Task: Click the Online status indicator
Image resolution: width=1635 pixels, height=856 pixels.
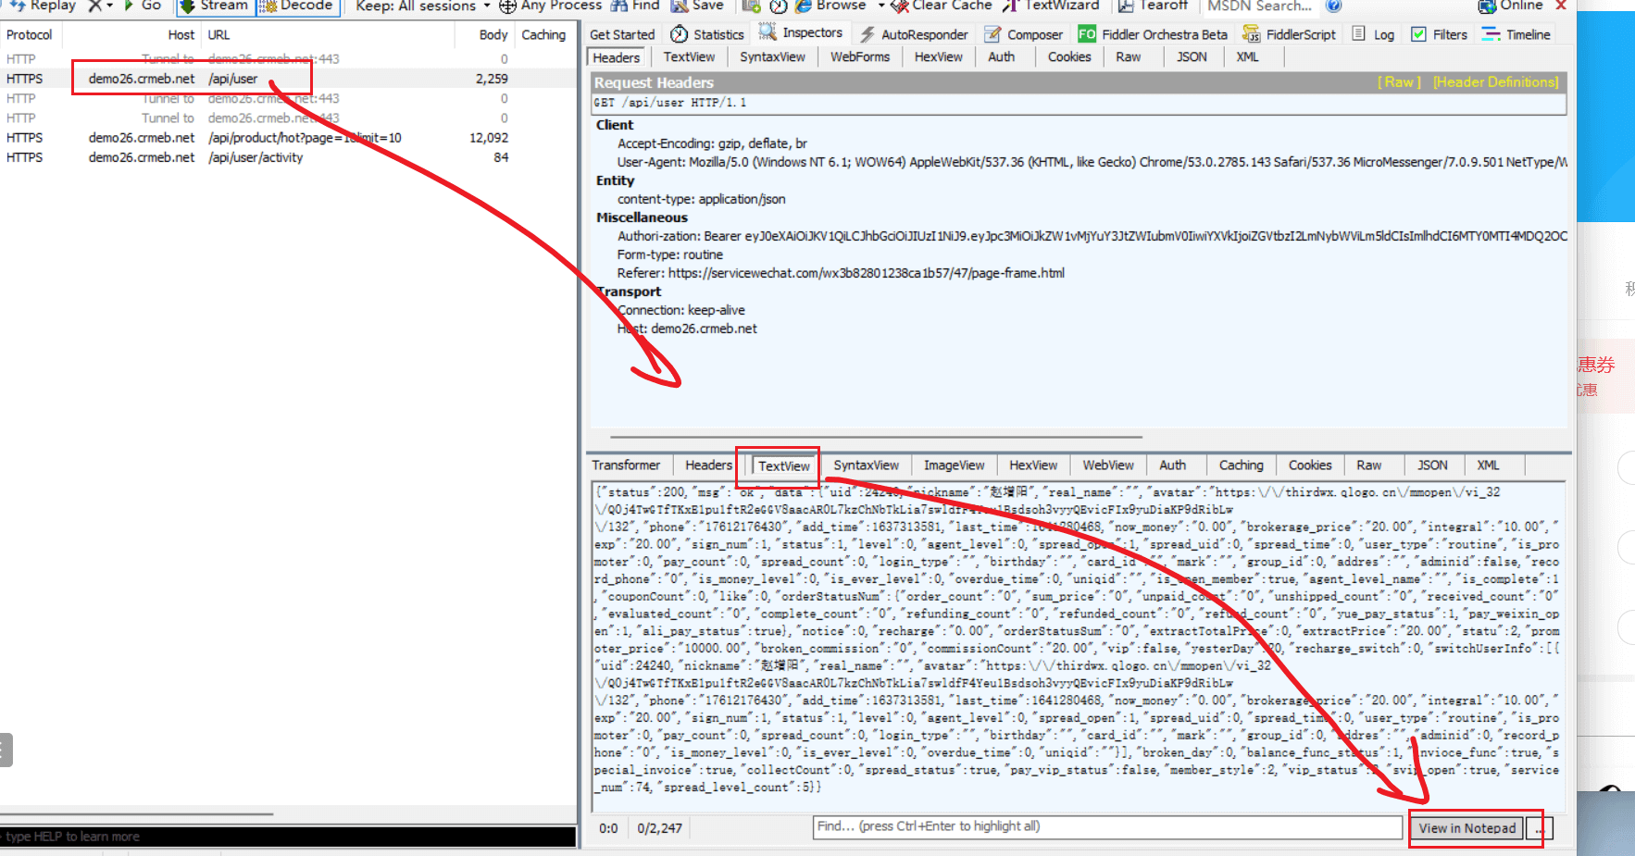Action: 1511,6
